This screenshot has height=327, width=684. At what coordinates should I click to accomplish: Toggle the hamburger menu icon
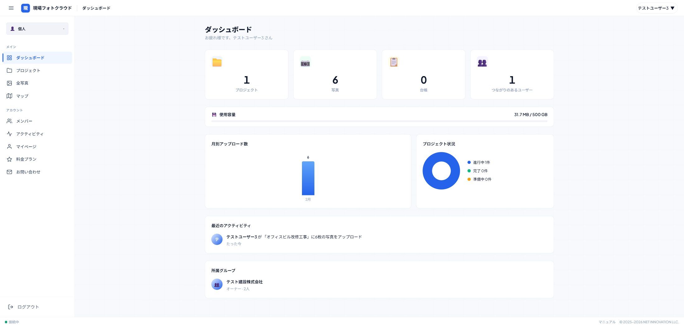point(11,8)
